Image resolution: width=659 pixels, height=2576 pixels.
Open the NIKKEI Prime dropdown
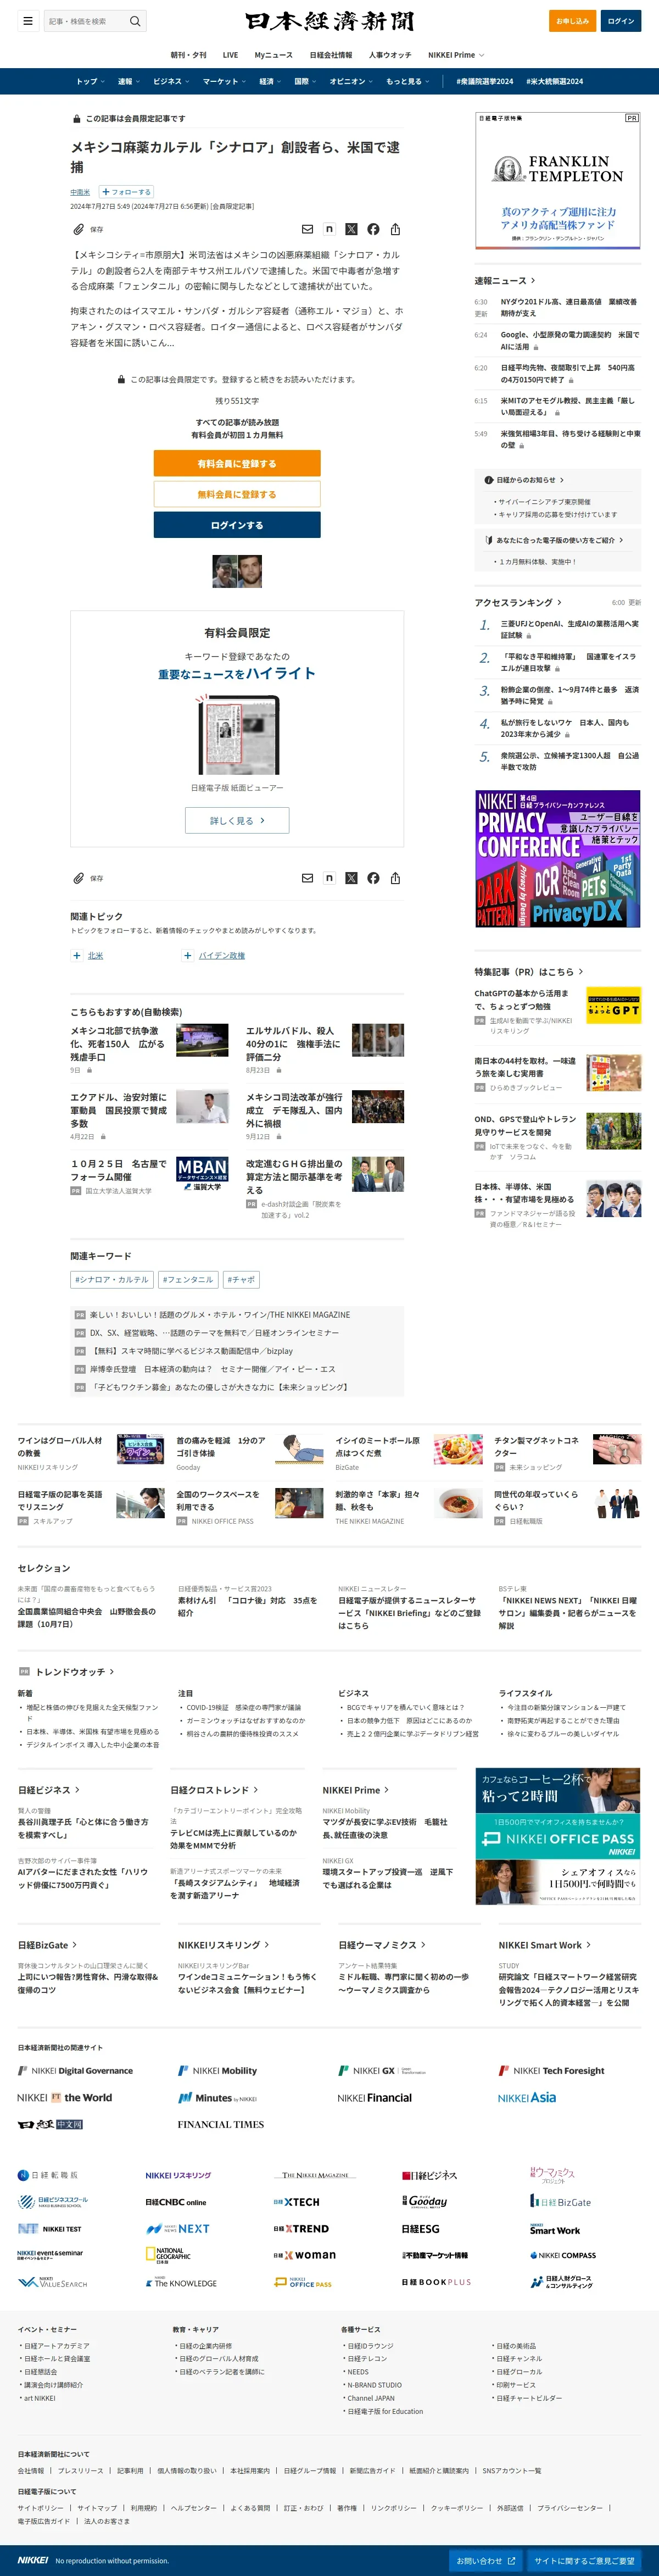point(456,55)
